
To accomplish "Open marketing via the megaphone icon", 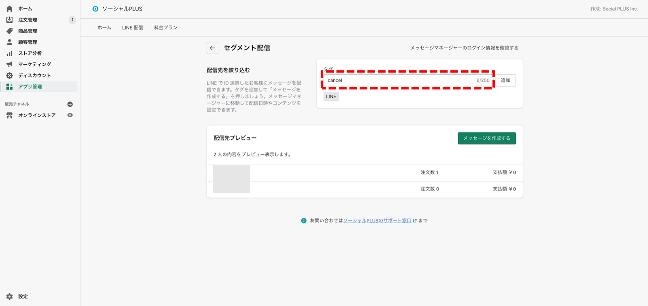I will click(x=9, y=64).
